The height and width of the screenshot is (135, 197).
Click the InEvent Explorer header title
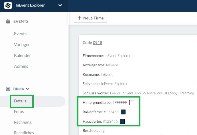click(x=30, y=5)
